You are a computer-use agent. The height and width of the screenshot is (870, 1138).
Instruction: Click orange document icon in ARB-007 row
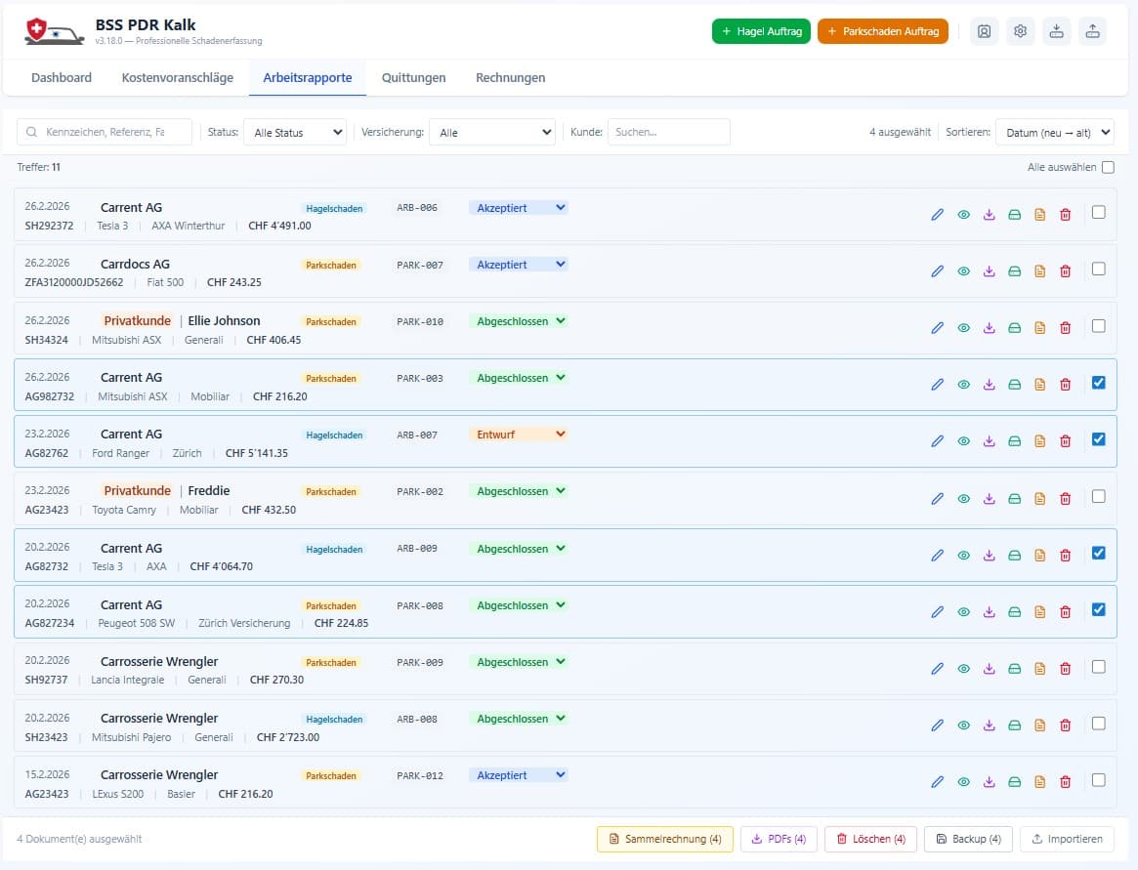1040,441
